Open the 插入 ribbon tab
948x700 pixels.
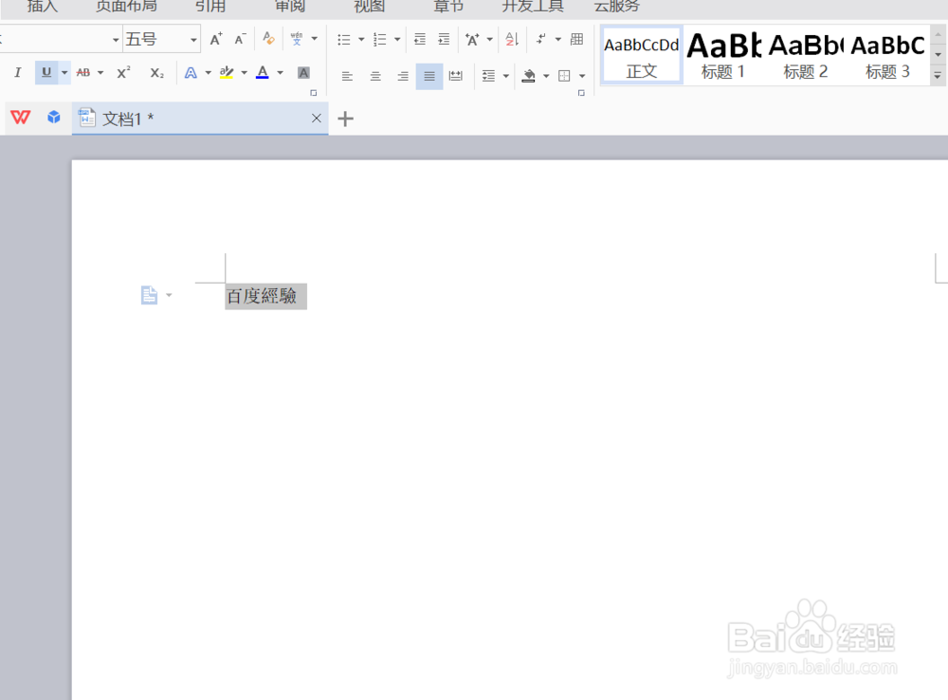tap(43, 6)
